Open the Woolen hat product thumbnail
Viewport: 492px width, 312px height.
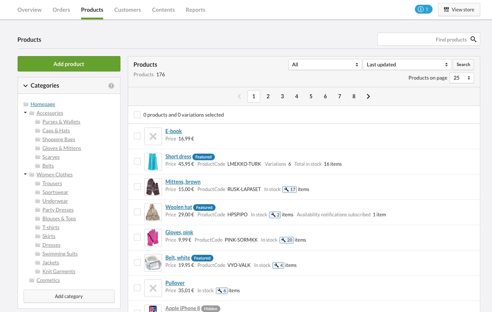[153, 212]
